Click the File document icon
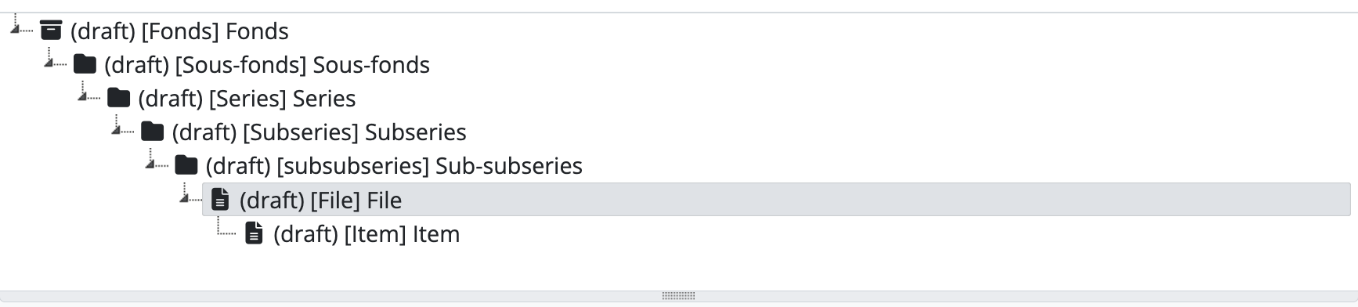Image resolution: width=1358 pixels, height=307 pixels. (220, 200)
